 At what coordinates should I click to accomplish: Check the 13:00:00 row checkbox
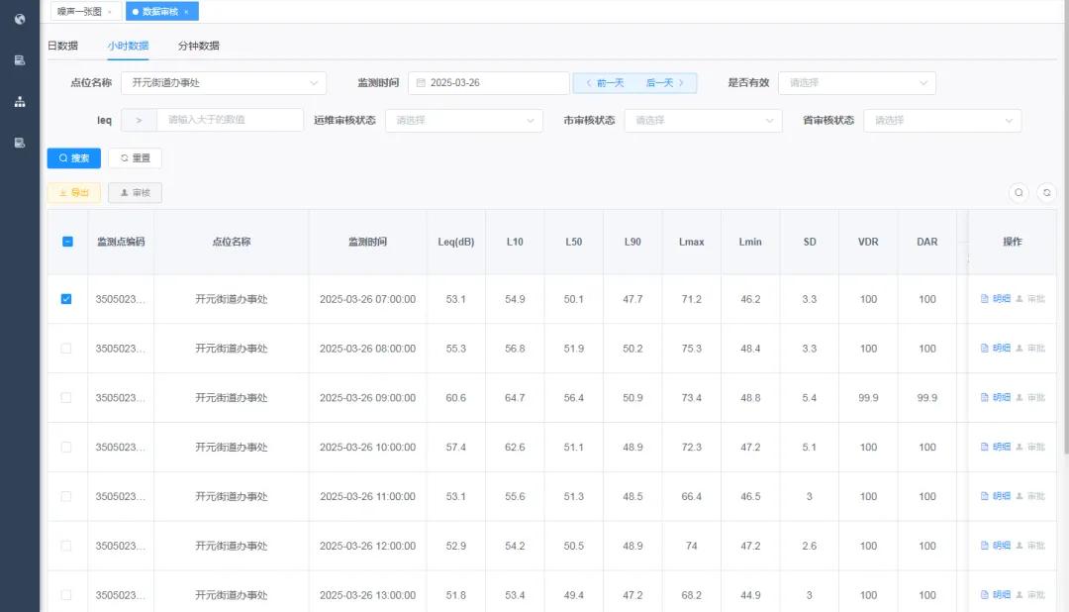66,595
